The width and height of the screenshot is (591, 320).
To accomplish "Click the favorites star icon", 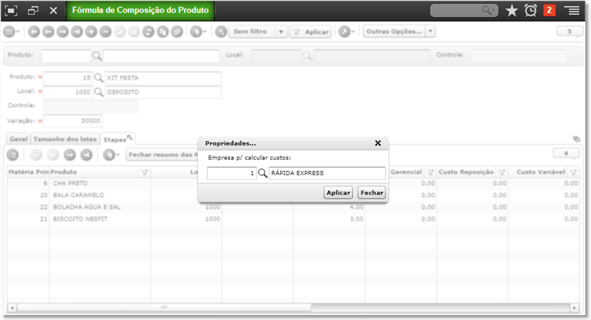I will (511, 11).
